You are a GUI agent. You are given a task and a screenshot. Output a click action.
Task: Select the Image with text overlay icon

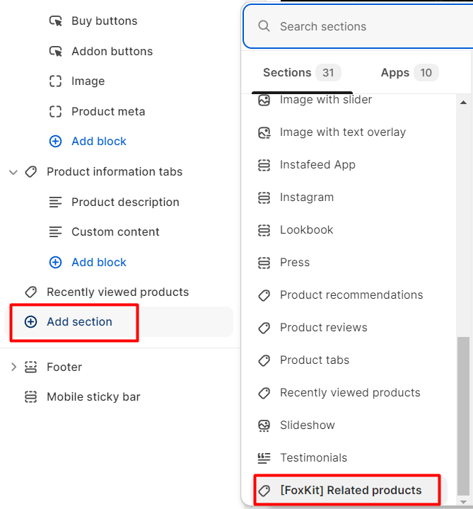264,132
